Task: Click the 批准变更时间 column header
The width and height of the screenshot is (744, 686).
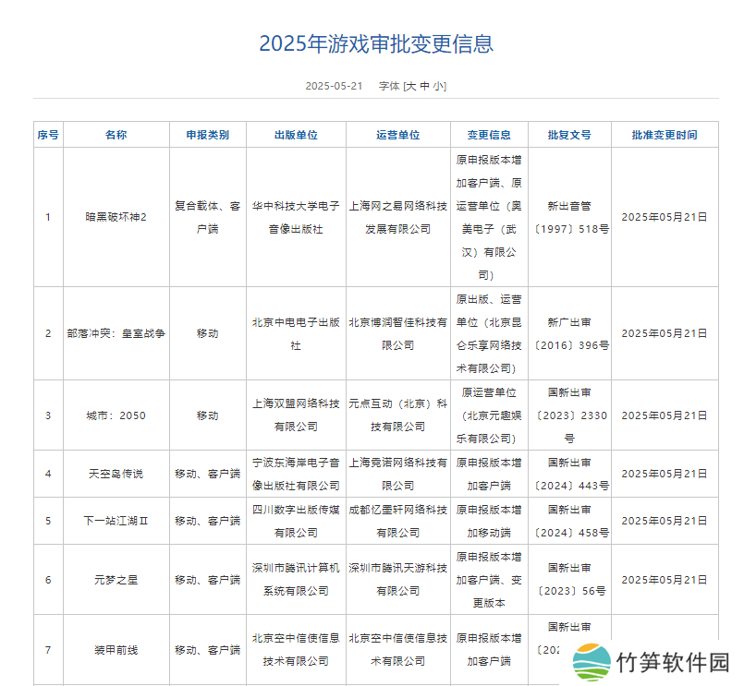Action: pyautogui.click(x=665, y=135)
